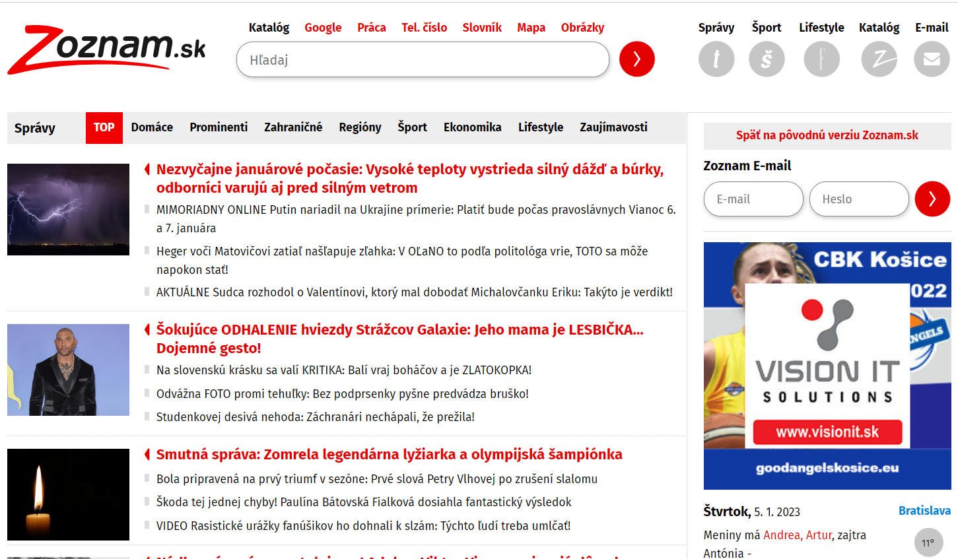Click the Zoznam.sk logo

(x=107, y=49)
